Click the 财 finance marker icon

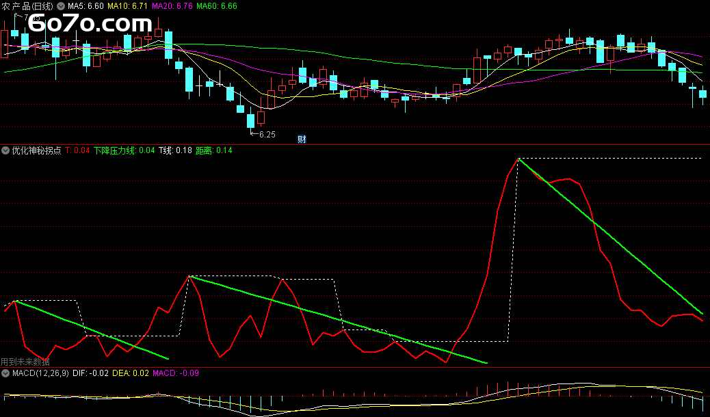302,139
